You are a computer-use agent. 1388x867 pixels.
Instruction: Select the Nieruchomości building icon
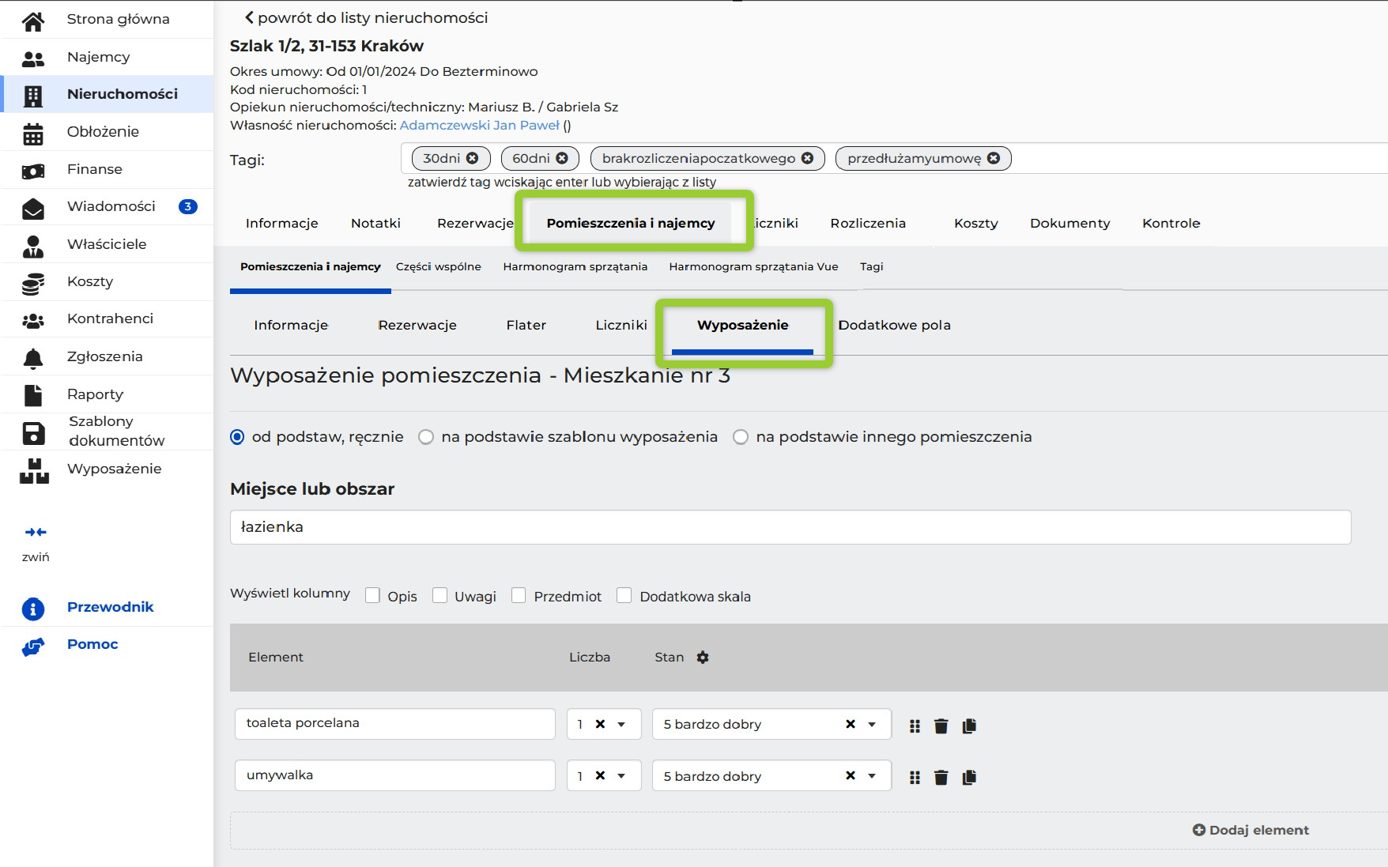point(33,96)
